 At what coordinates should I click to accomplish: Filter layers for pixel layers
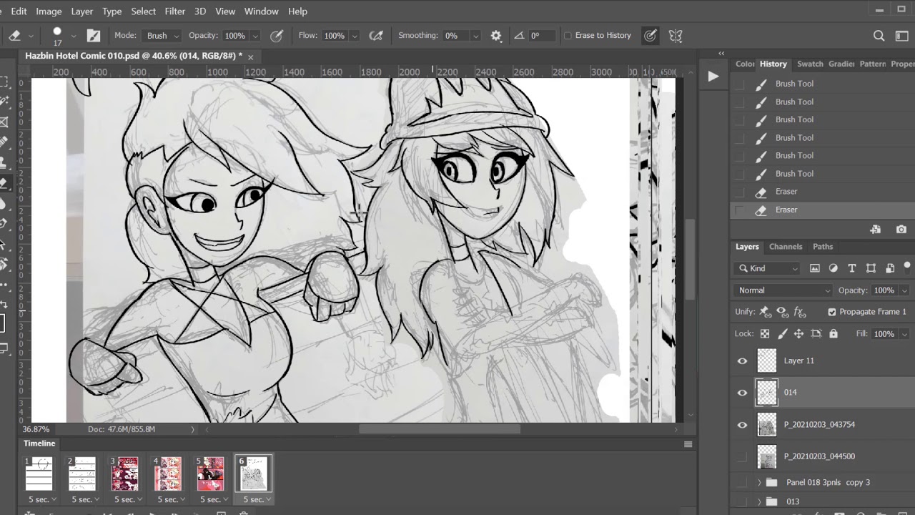pos(815,268)
